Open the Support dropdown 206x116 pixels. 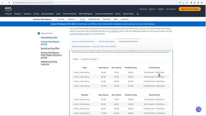[x=152, y=9]
